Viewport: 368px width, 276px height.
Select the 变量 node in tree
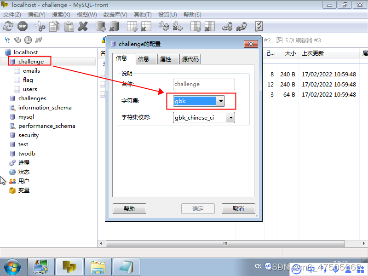[24, 190]
